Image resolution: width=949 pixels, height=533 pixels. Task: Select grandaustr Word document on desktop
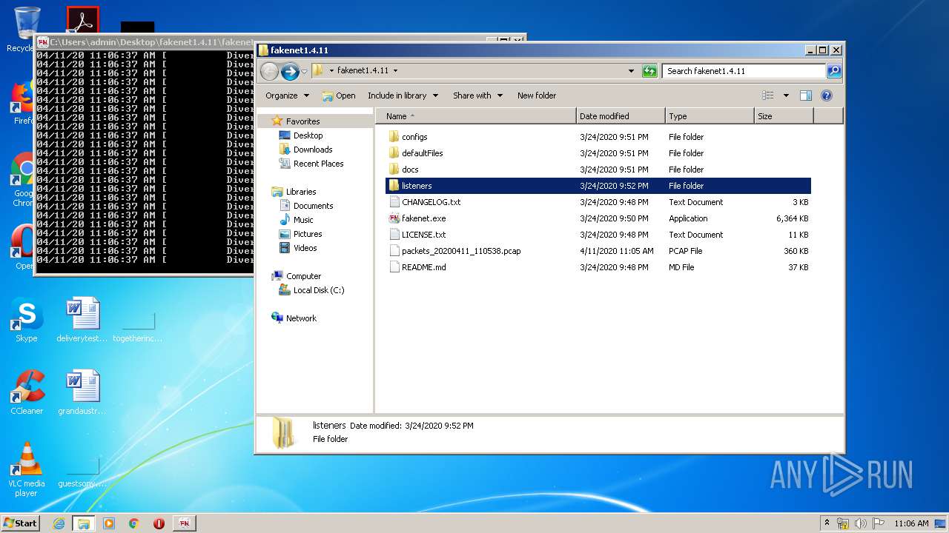coord(82,392)
